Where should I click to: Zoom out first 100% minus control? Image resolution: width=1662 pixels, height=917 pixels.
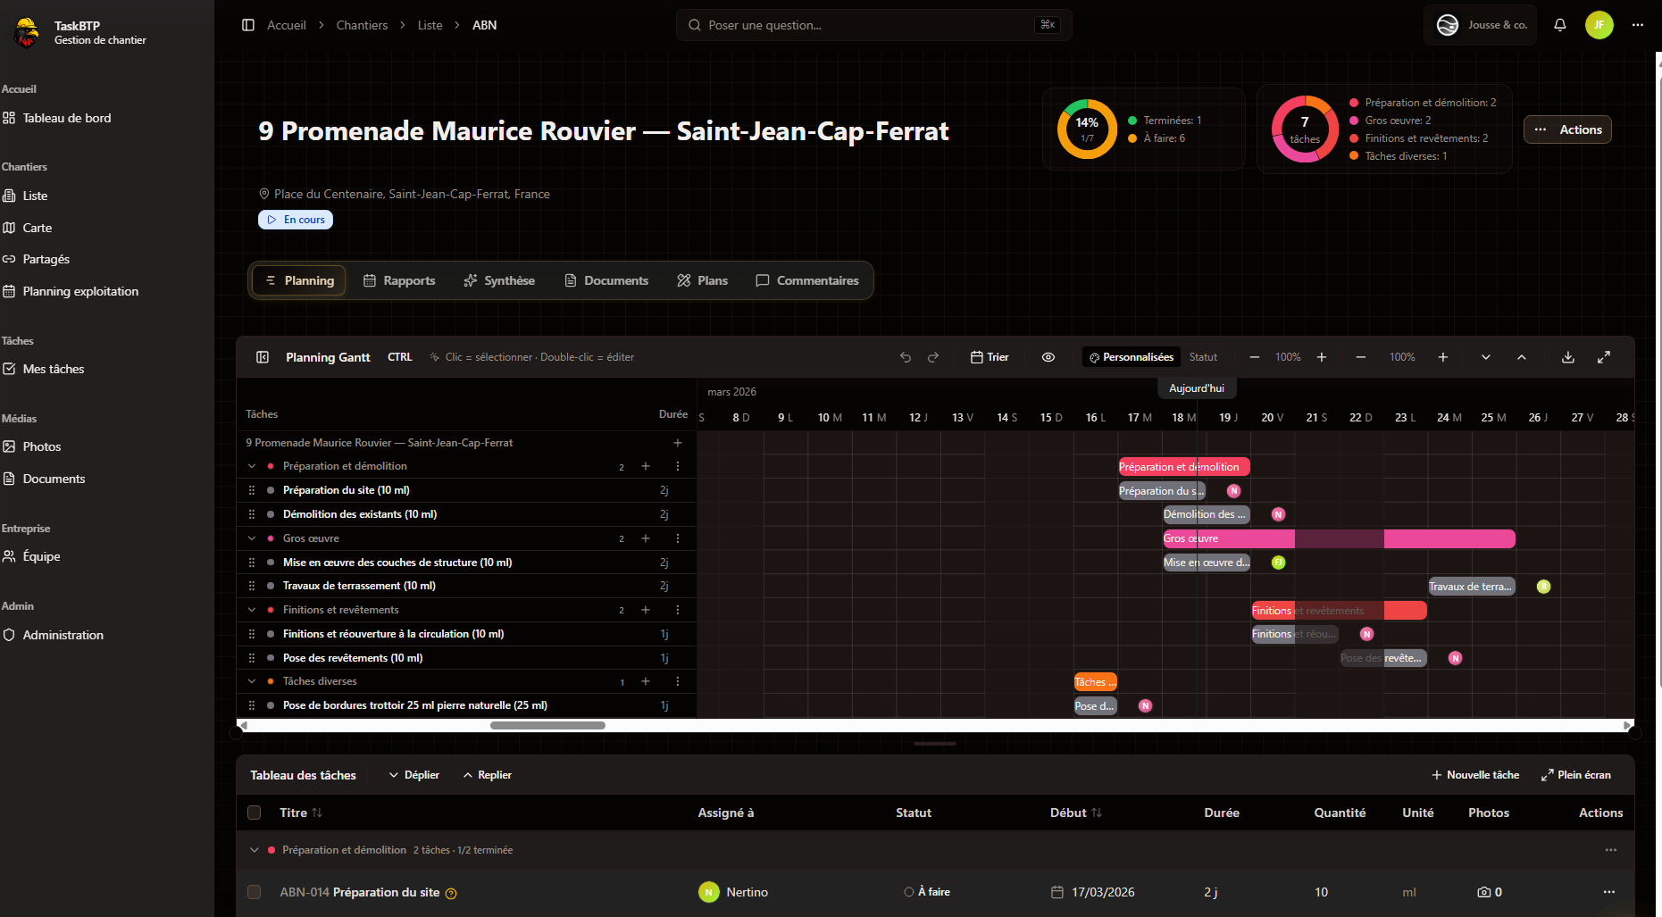(x=1254, y=357)
